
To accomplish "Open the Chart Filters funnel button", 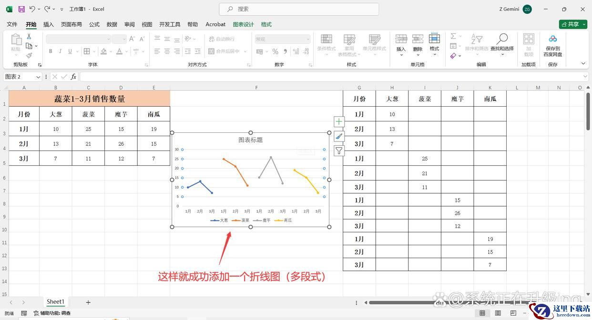I will pyautogui.click(x=339, y=151).
